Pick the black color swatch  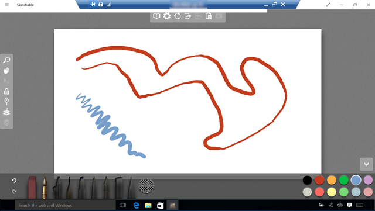click(307, 180)
